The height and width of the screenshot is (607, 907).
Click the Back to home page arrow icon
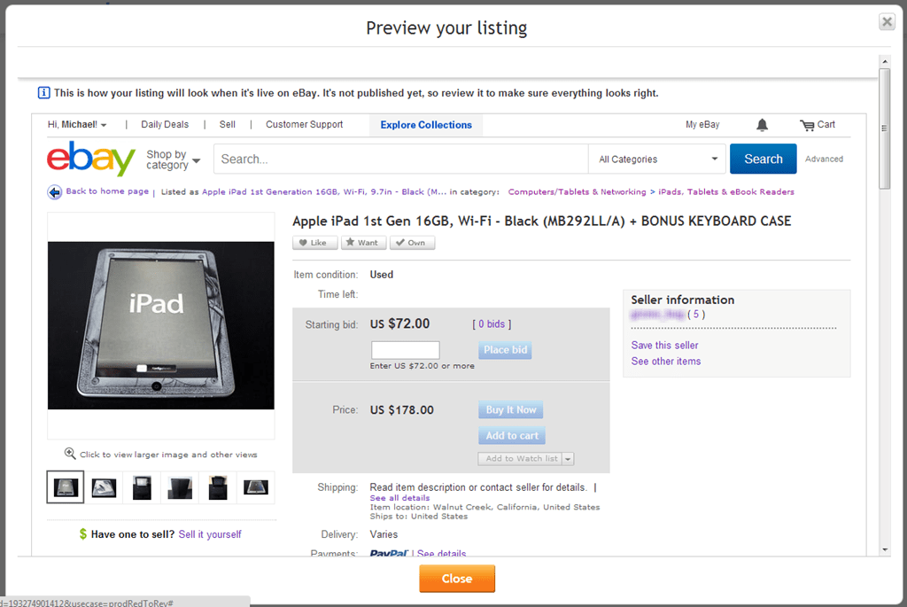click(55, 191)
